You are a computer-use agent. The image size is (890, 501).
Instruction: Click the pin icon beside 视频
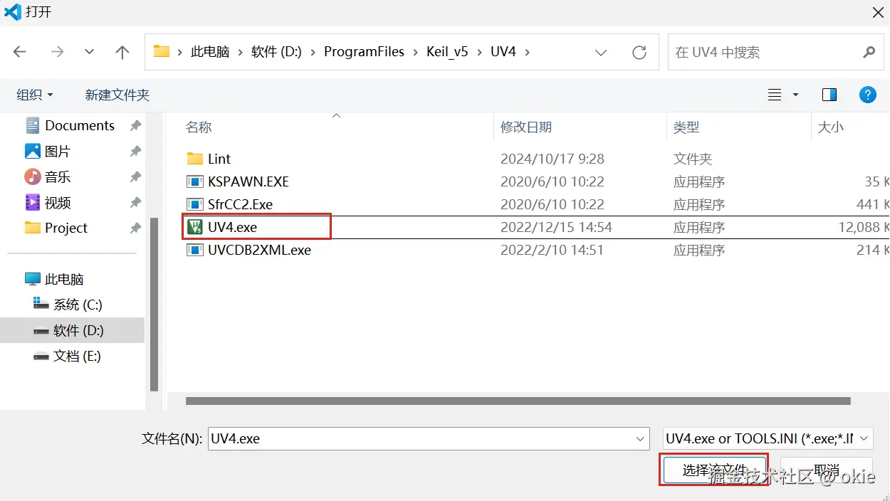(x=135, y=202)
